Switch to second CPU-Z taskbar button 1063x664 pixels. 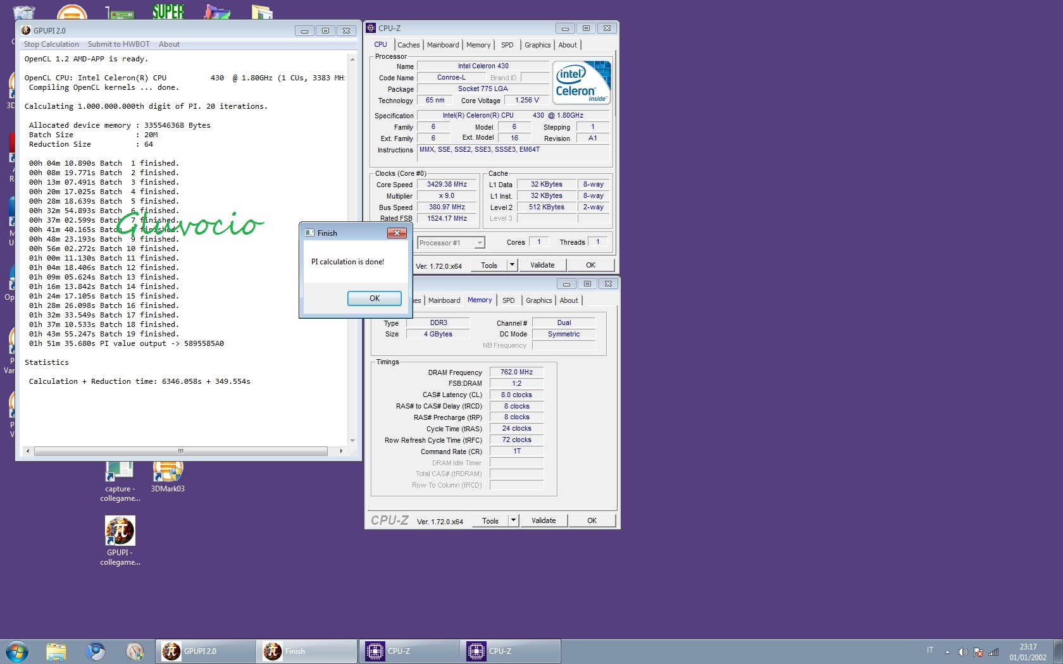pyautogui.click(x=511, y=651)
